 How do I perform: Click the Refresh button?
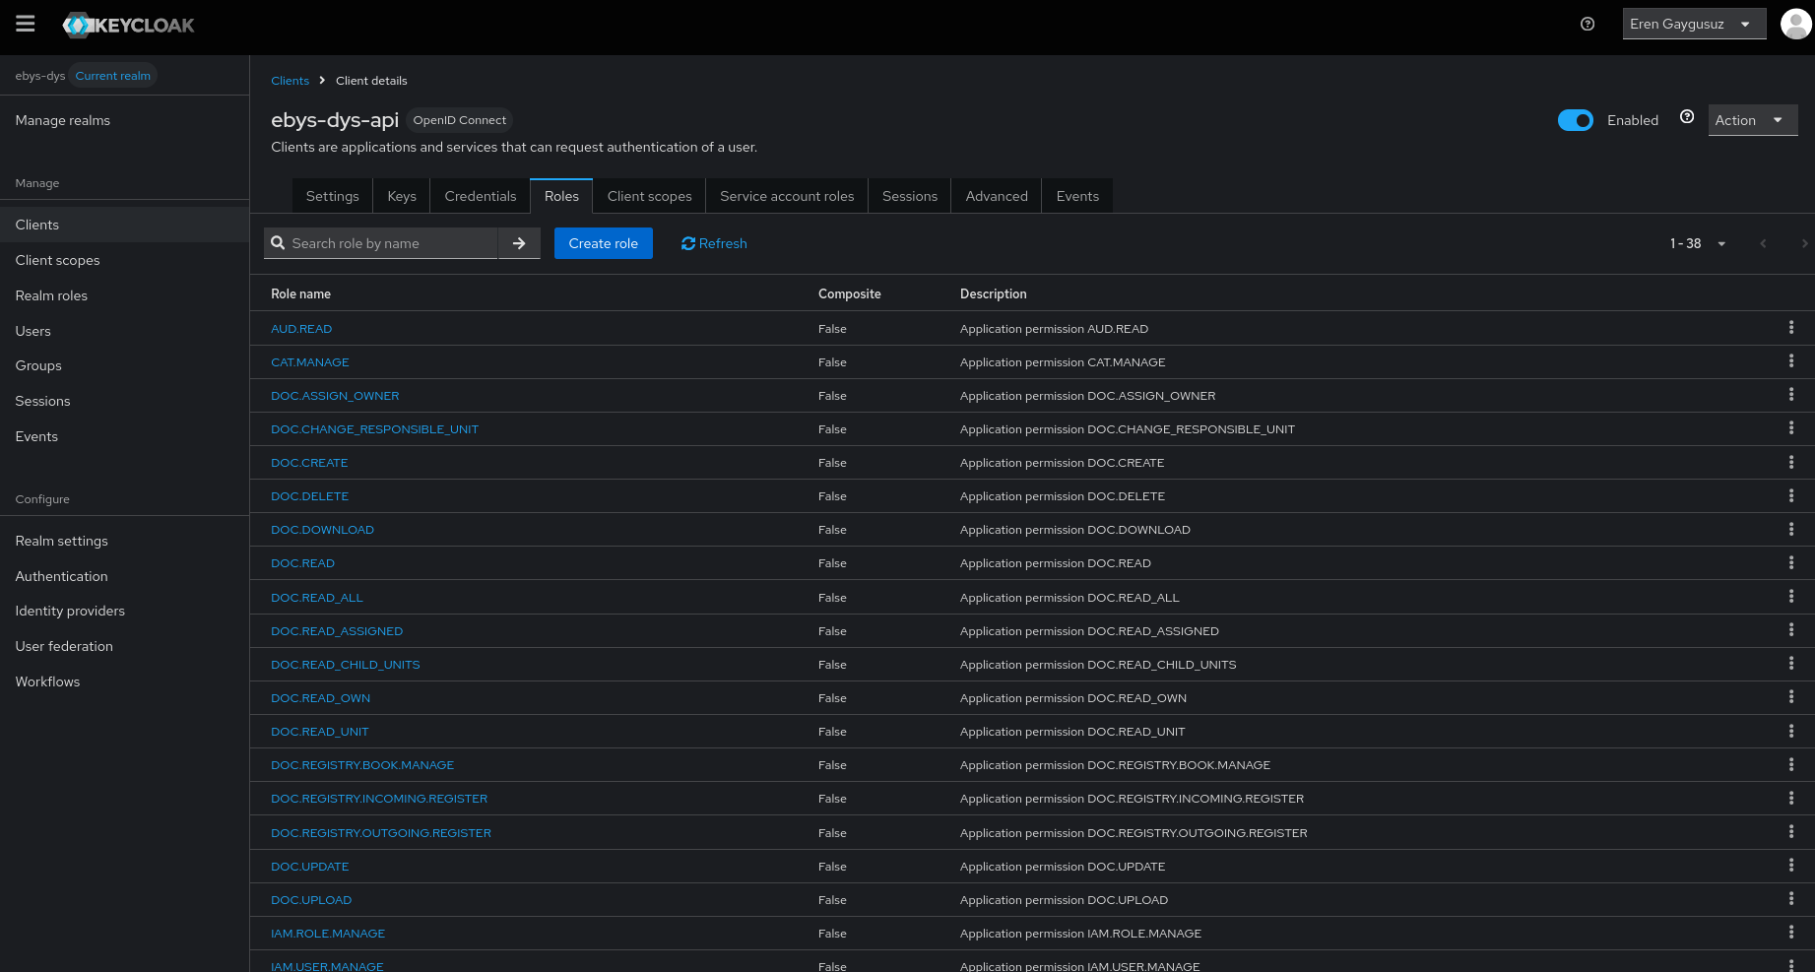point(714,243)
